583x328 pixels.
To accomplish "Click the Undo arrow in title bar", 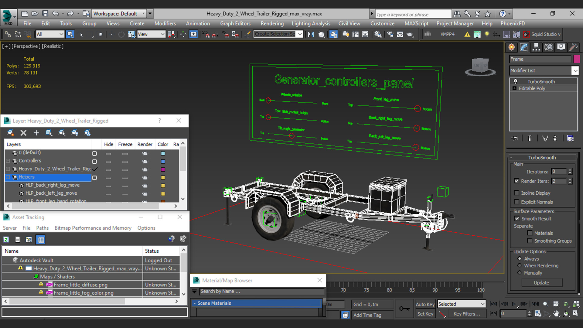I will (x=55, y=13).
